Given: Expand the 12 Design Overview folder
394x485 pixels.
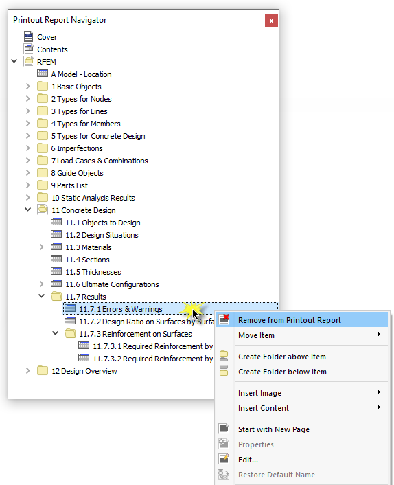Looking at the screenshot, I should (x=28, y=370).
